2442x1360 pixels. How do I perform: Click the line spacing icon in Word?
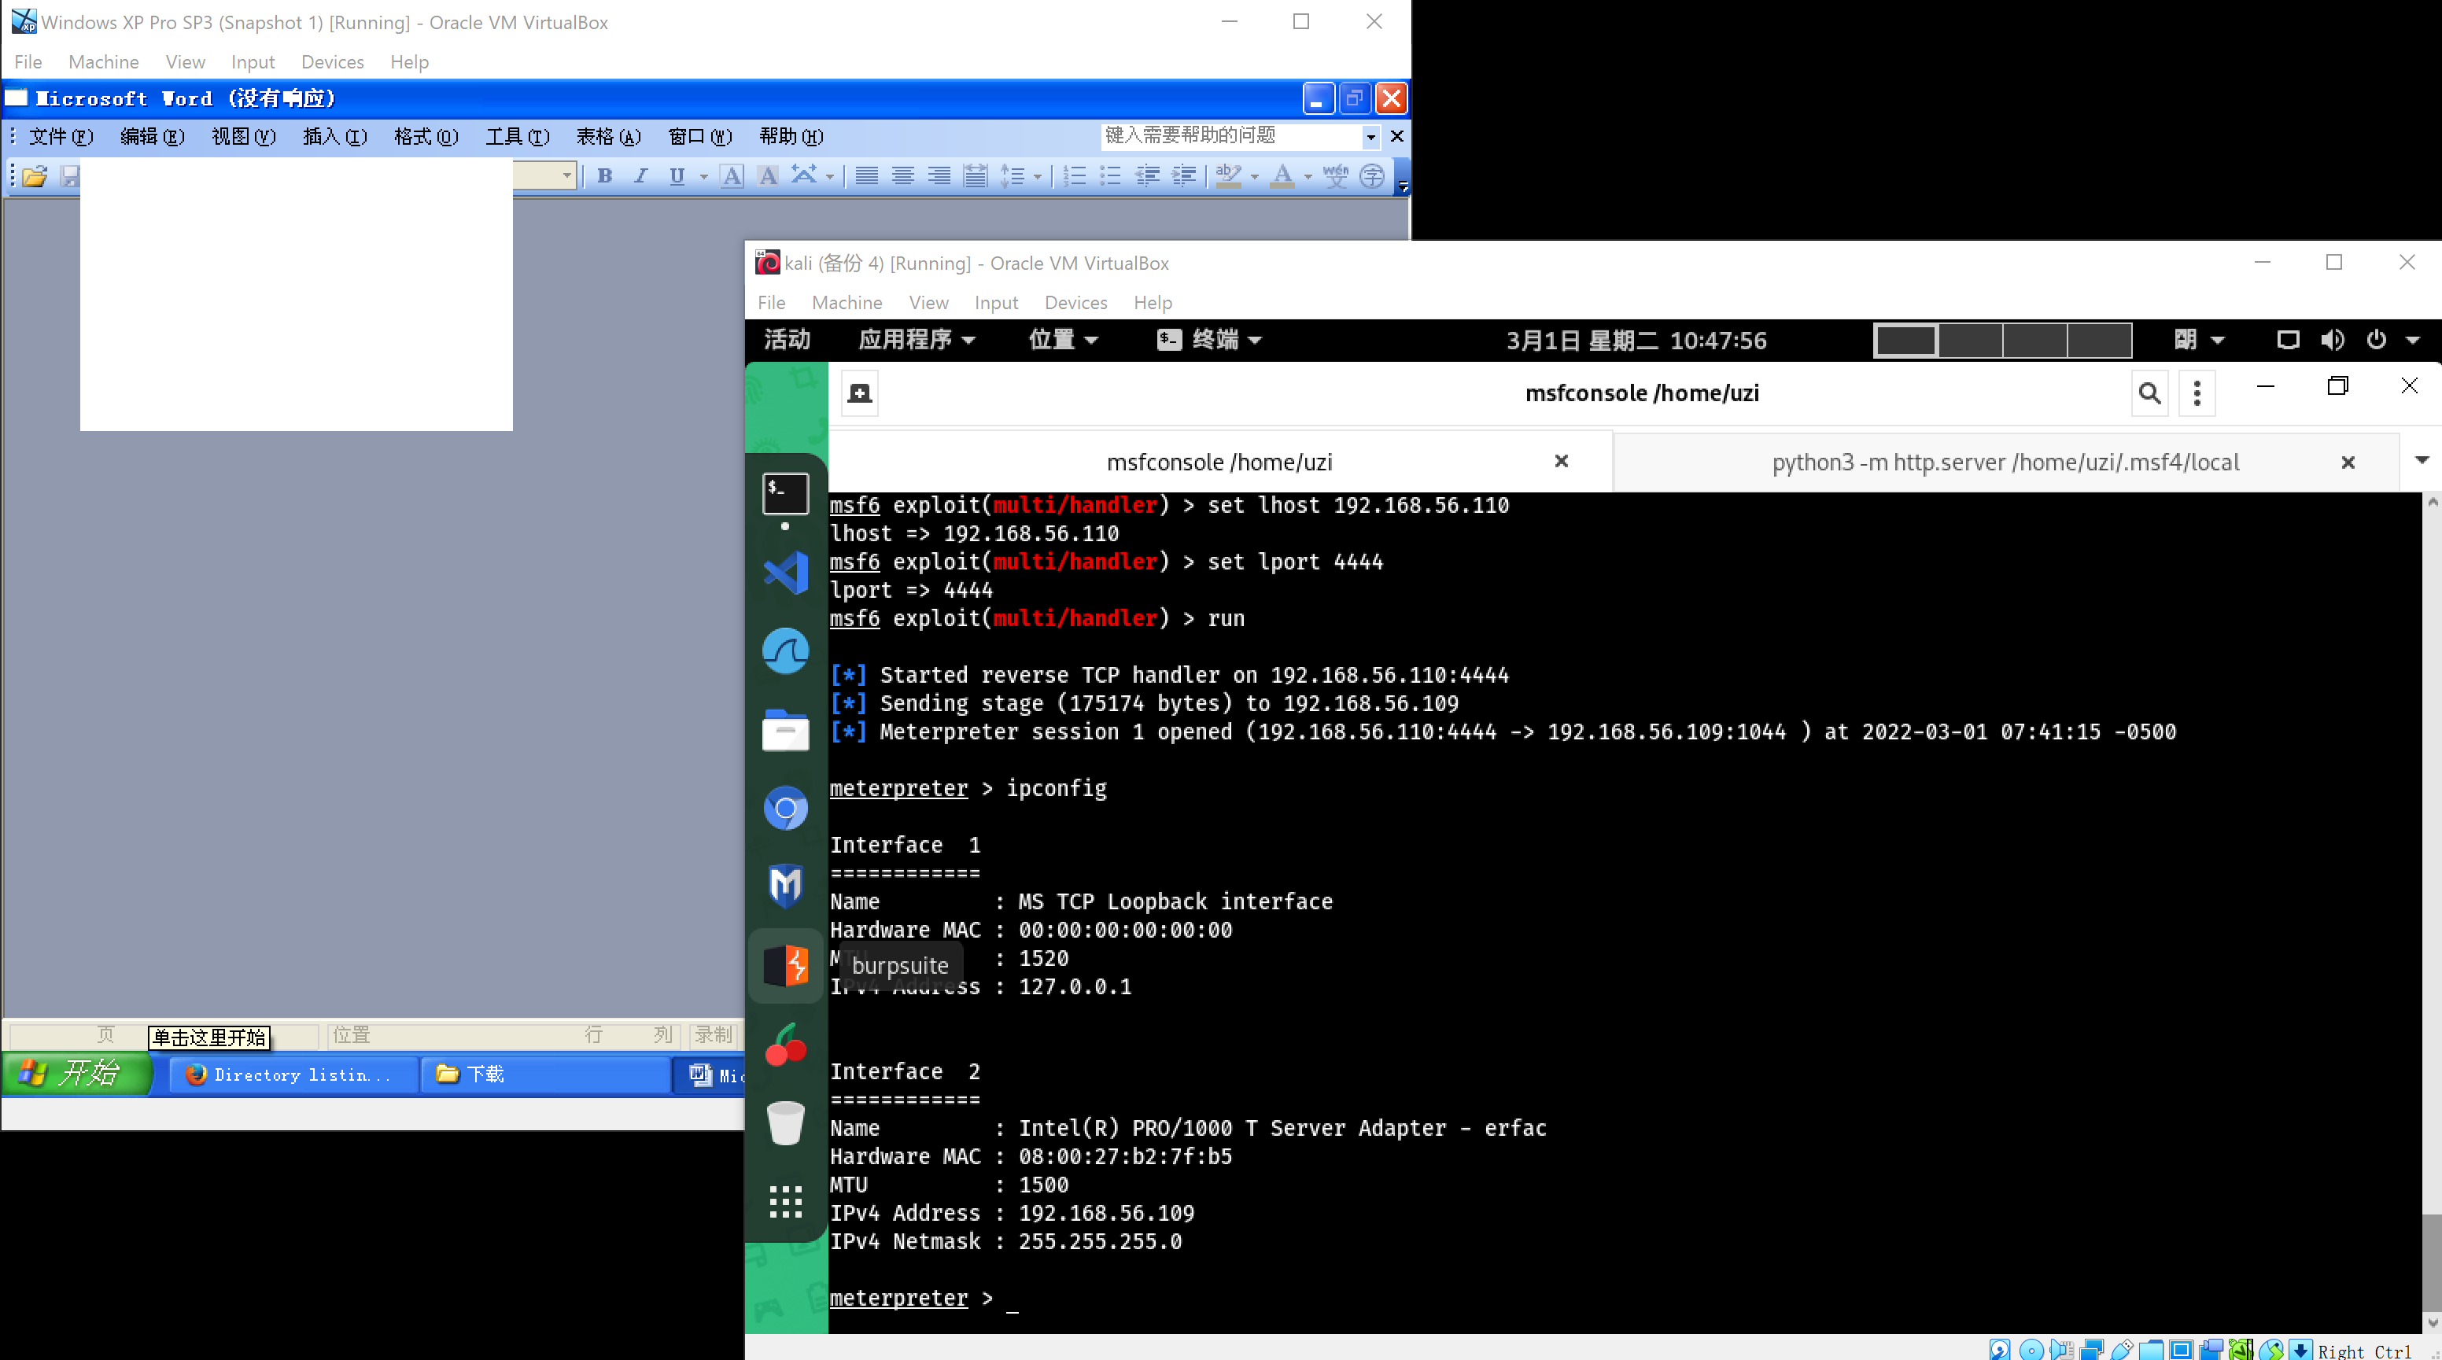pyautogui.click(x=1012, y=176)
